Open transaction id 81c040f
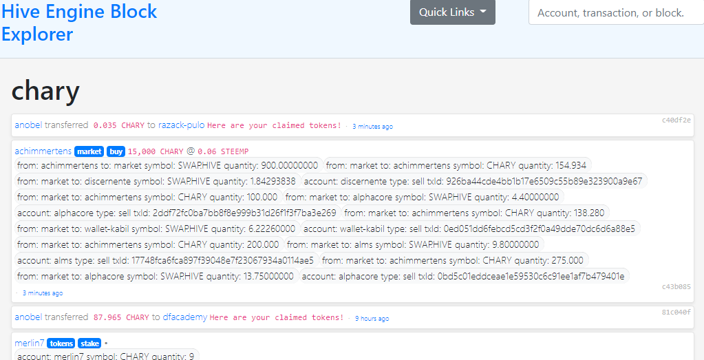Image resolution: width=704 pixels, height=360 pixels. pyautogui.click(x=676, y=313)
